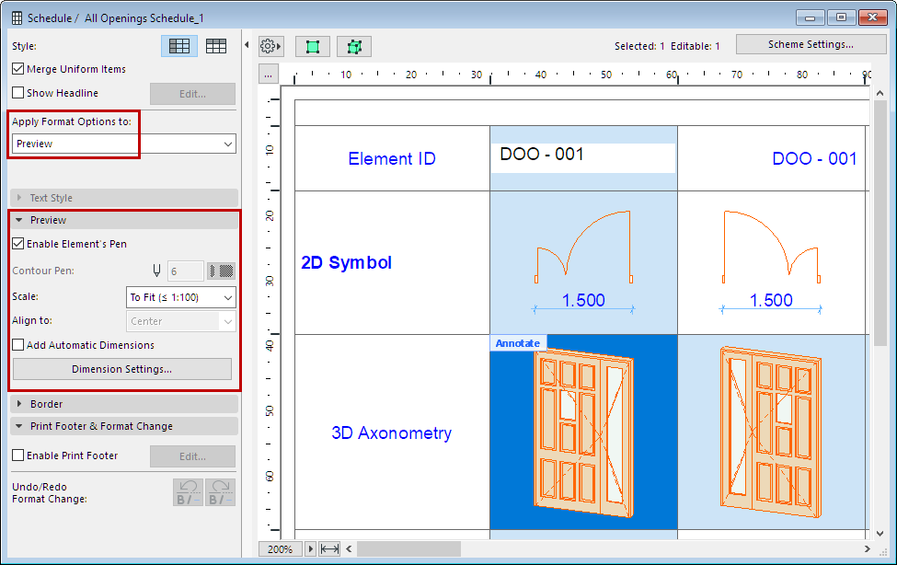
Task: Select the second schedule style icon
Action: click(x=216, y=46)
